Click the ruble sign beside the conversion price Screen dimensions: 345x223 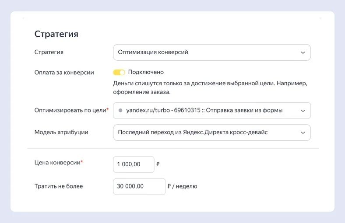point(158,164)
